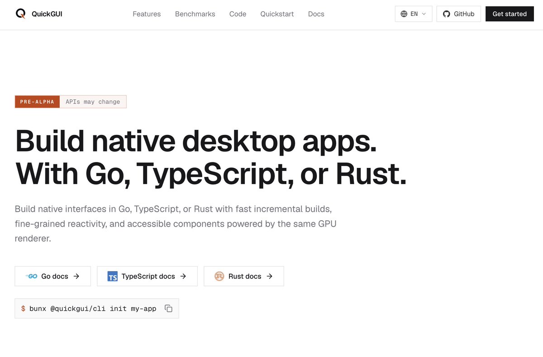Open the Rust docs link

point(244,276)
